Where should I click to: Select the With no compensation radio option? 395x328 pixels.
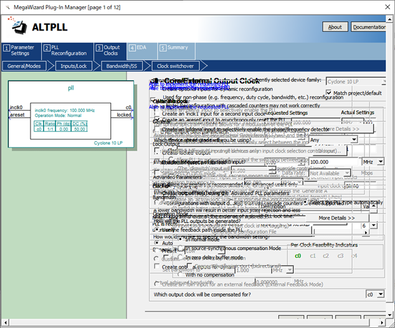(179, 274)
